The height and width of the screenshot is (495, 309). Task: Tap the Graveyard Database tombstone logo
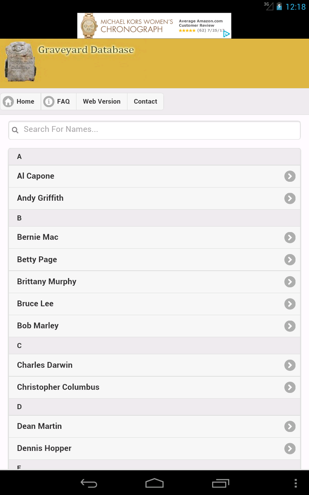pos(19,61)
